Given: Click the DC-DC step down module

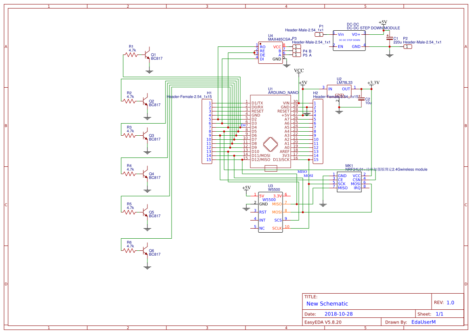Looking at the screenshot, I should (349, 40).
